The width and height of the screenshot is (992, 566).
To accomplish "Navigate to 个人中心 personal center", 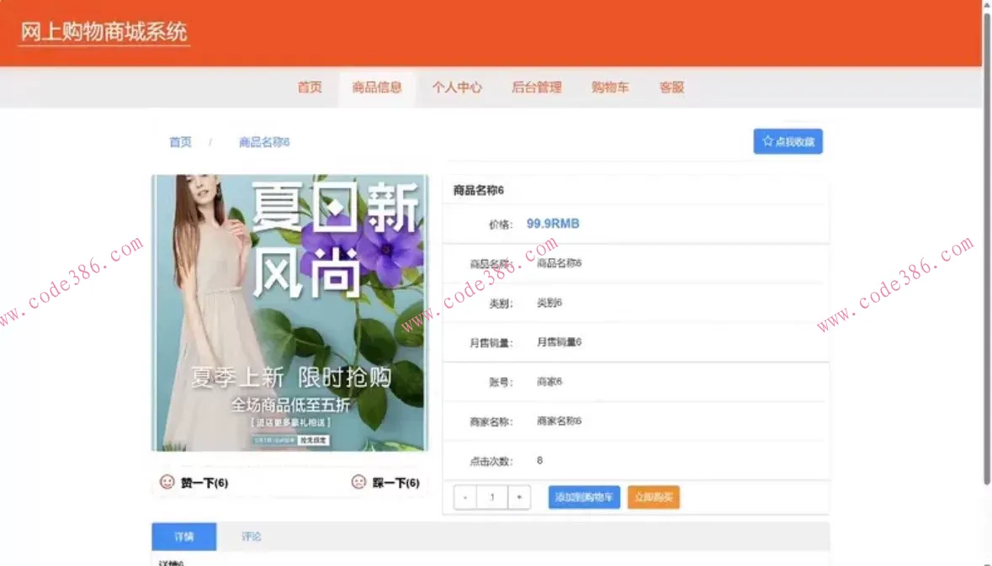I will point(457,87).
